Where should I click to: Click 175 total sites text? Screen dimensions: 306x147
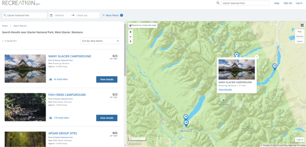(x=62, y=118)
